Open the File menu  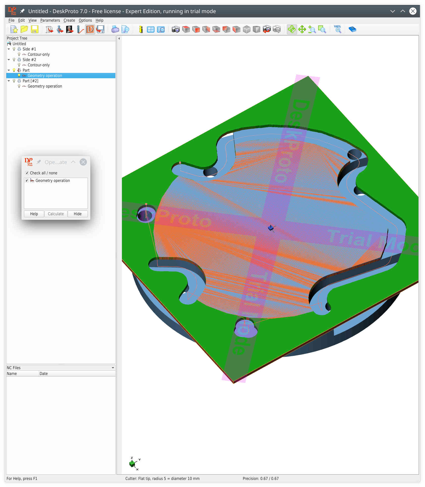point(11,20)
